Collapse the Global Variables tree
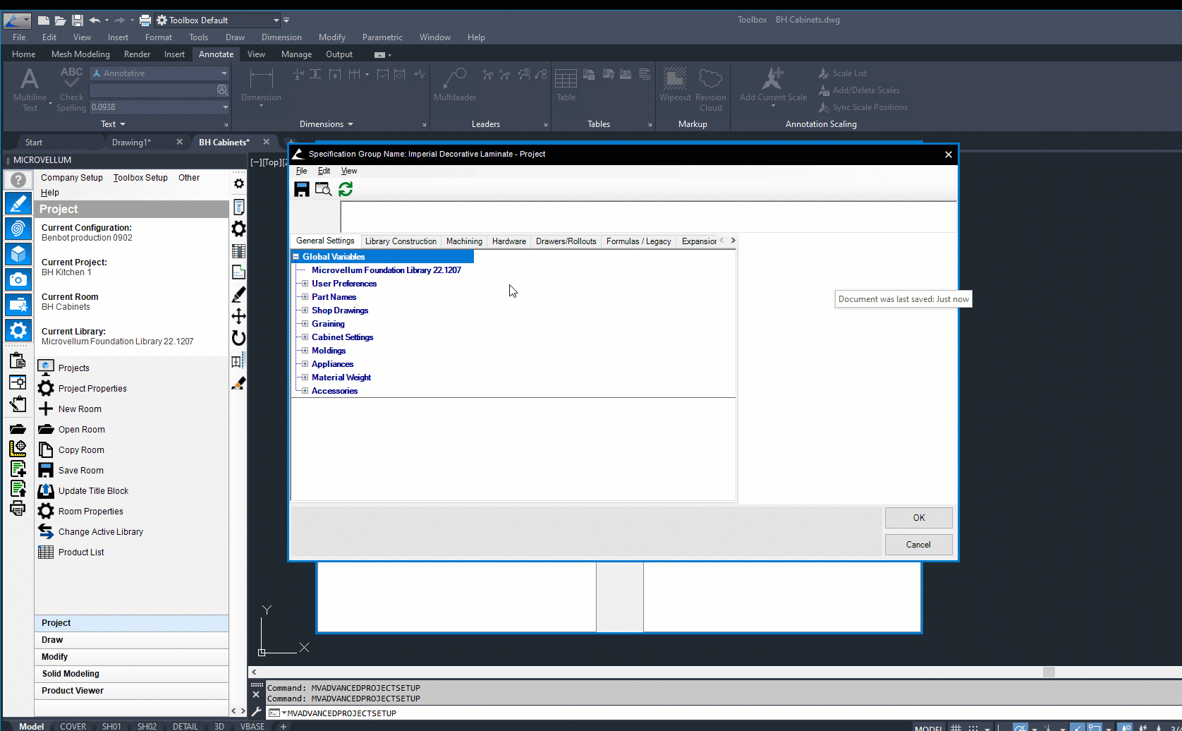Image resolution: width=1182 pixels, height=731 pixels. coord(296,257)
